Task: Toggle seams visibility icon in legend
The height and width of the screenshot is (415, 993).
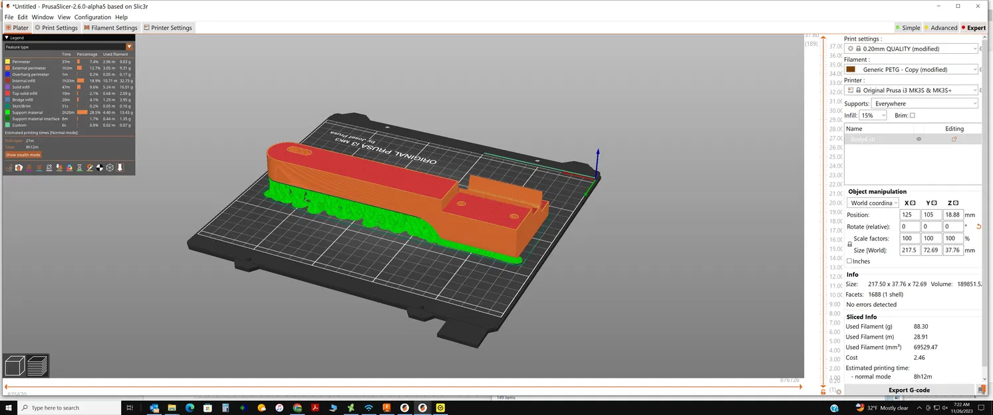Action: point(49,168)
